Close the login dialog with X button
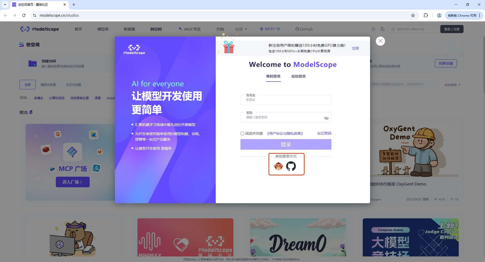 (380, 41)
